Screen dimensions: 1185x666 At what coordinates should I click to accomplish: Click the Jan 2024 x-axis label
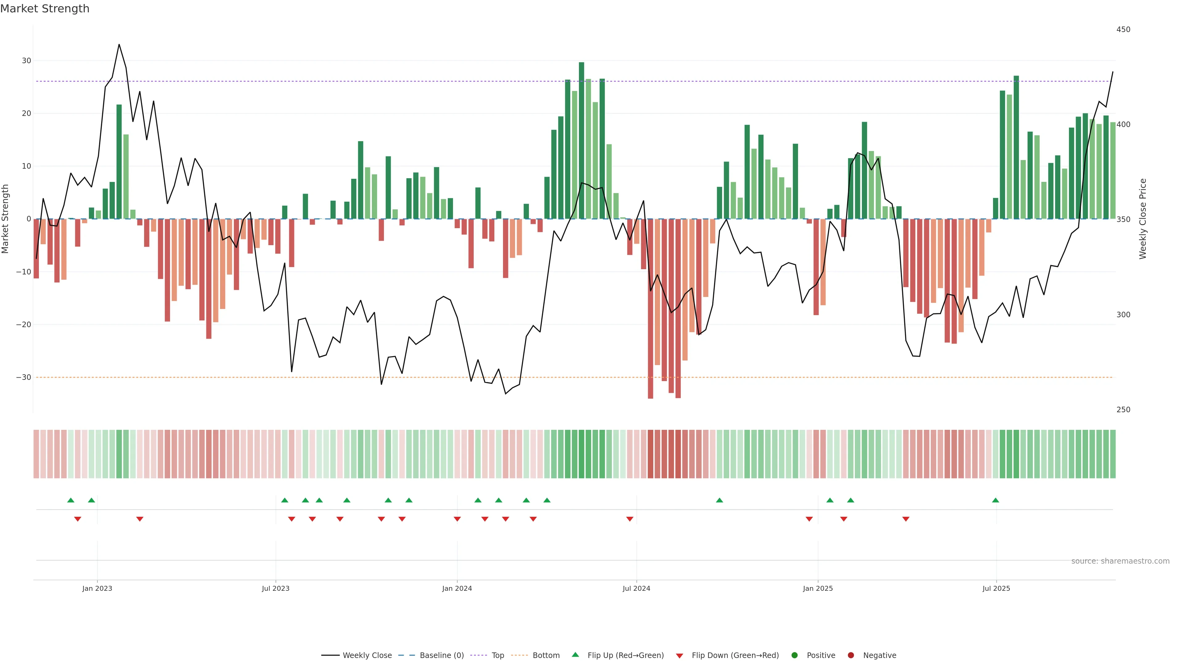point(457,588)
